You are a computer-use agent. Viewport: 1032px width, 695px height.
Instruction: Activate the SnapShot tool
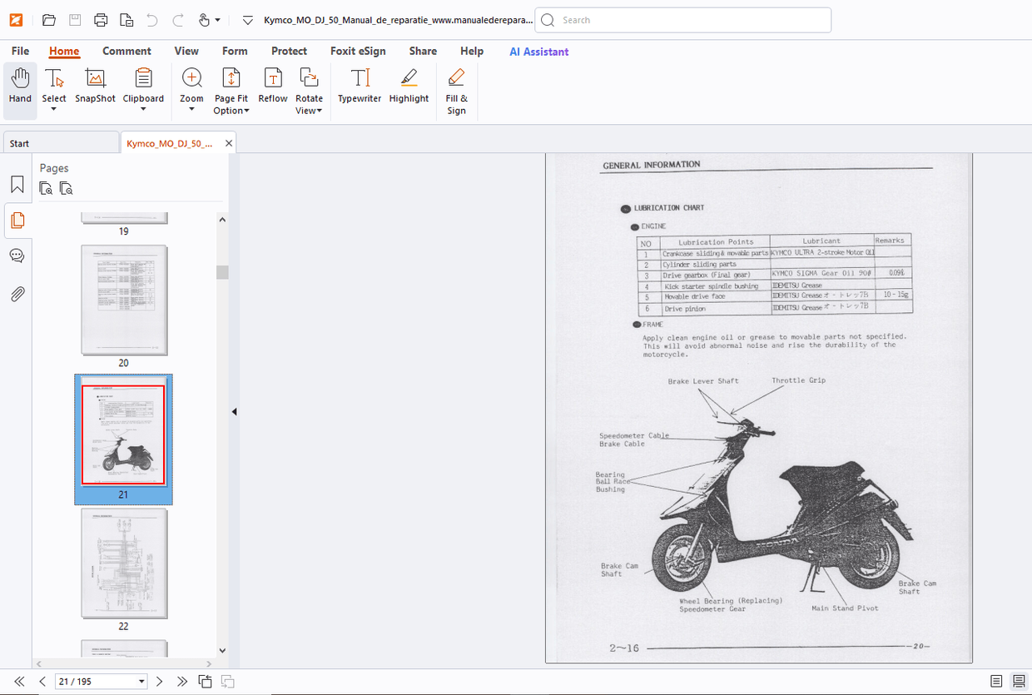(x=94, y=86)
